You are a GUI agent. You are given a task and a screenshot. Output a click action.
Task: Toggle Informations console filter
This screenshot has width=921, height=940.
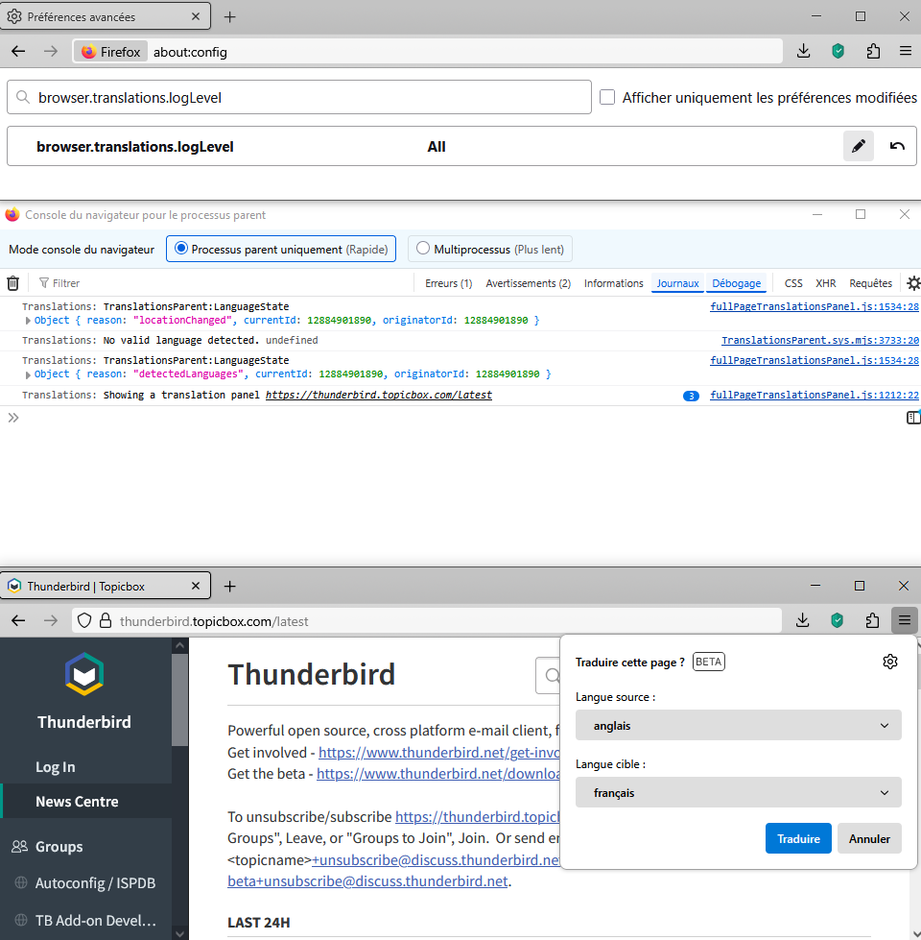pyautogui.click(x=613, y=283)
